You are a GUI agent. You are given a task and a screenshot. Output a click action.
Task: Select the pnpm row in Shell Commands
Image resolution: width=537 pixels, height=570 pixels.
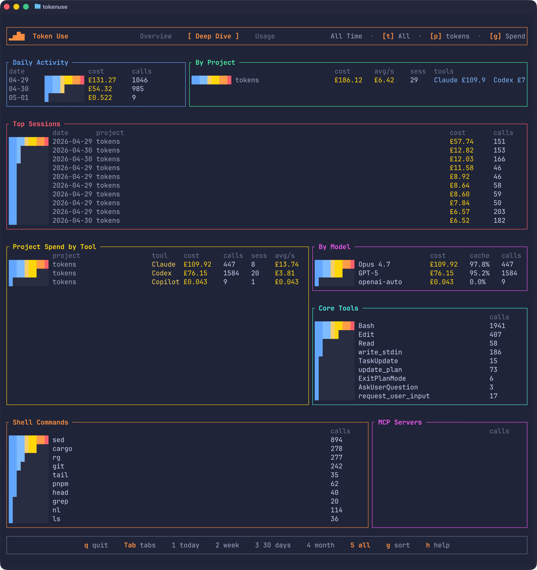point(188,484)
